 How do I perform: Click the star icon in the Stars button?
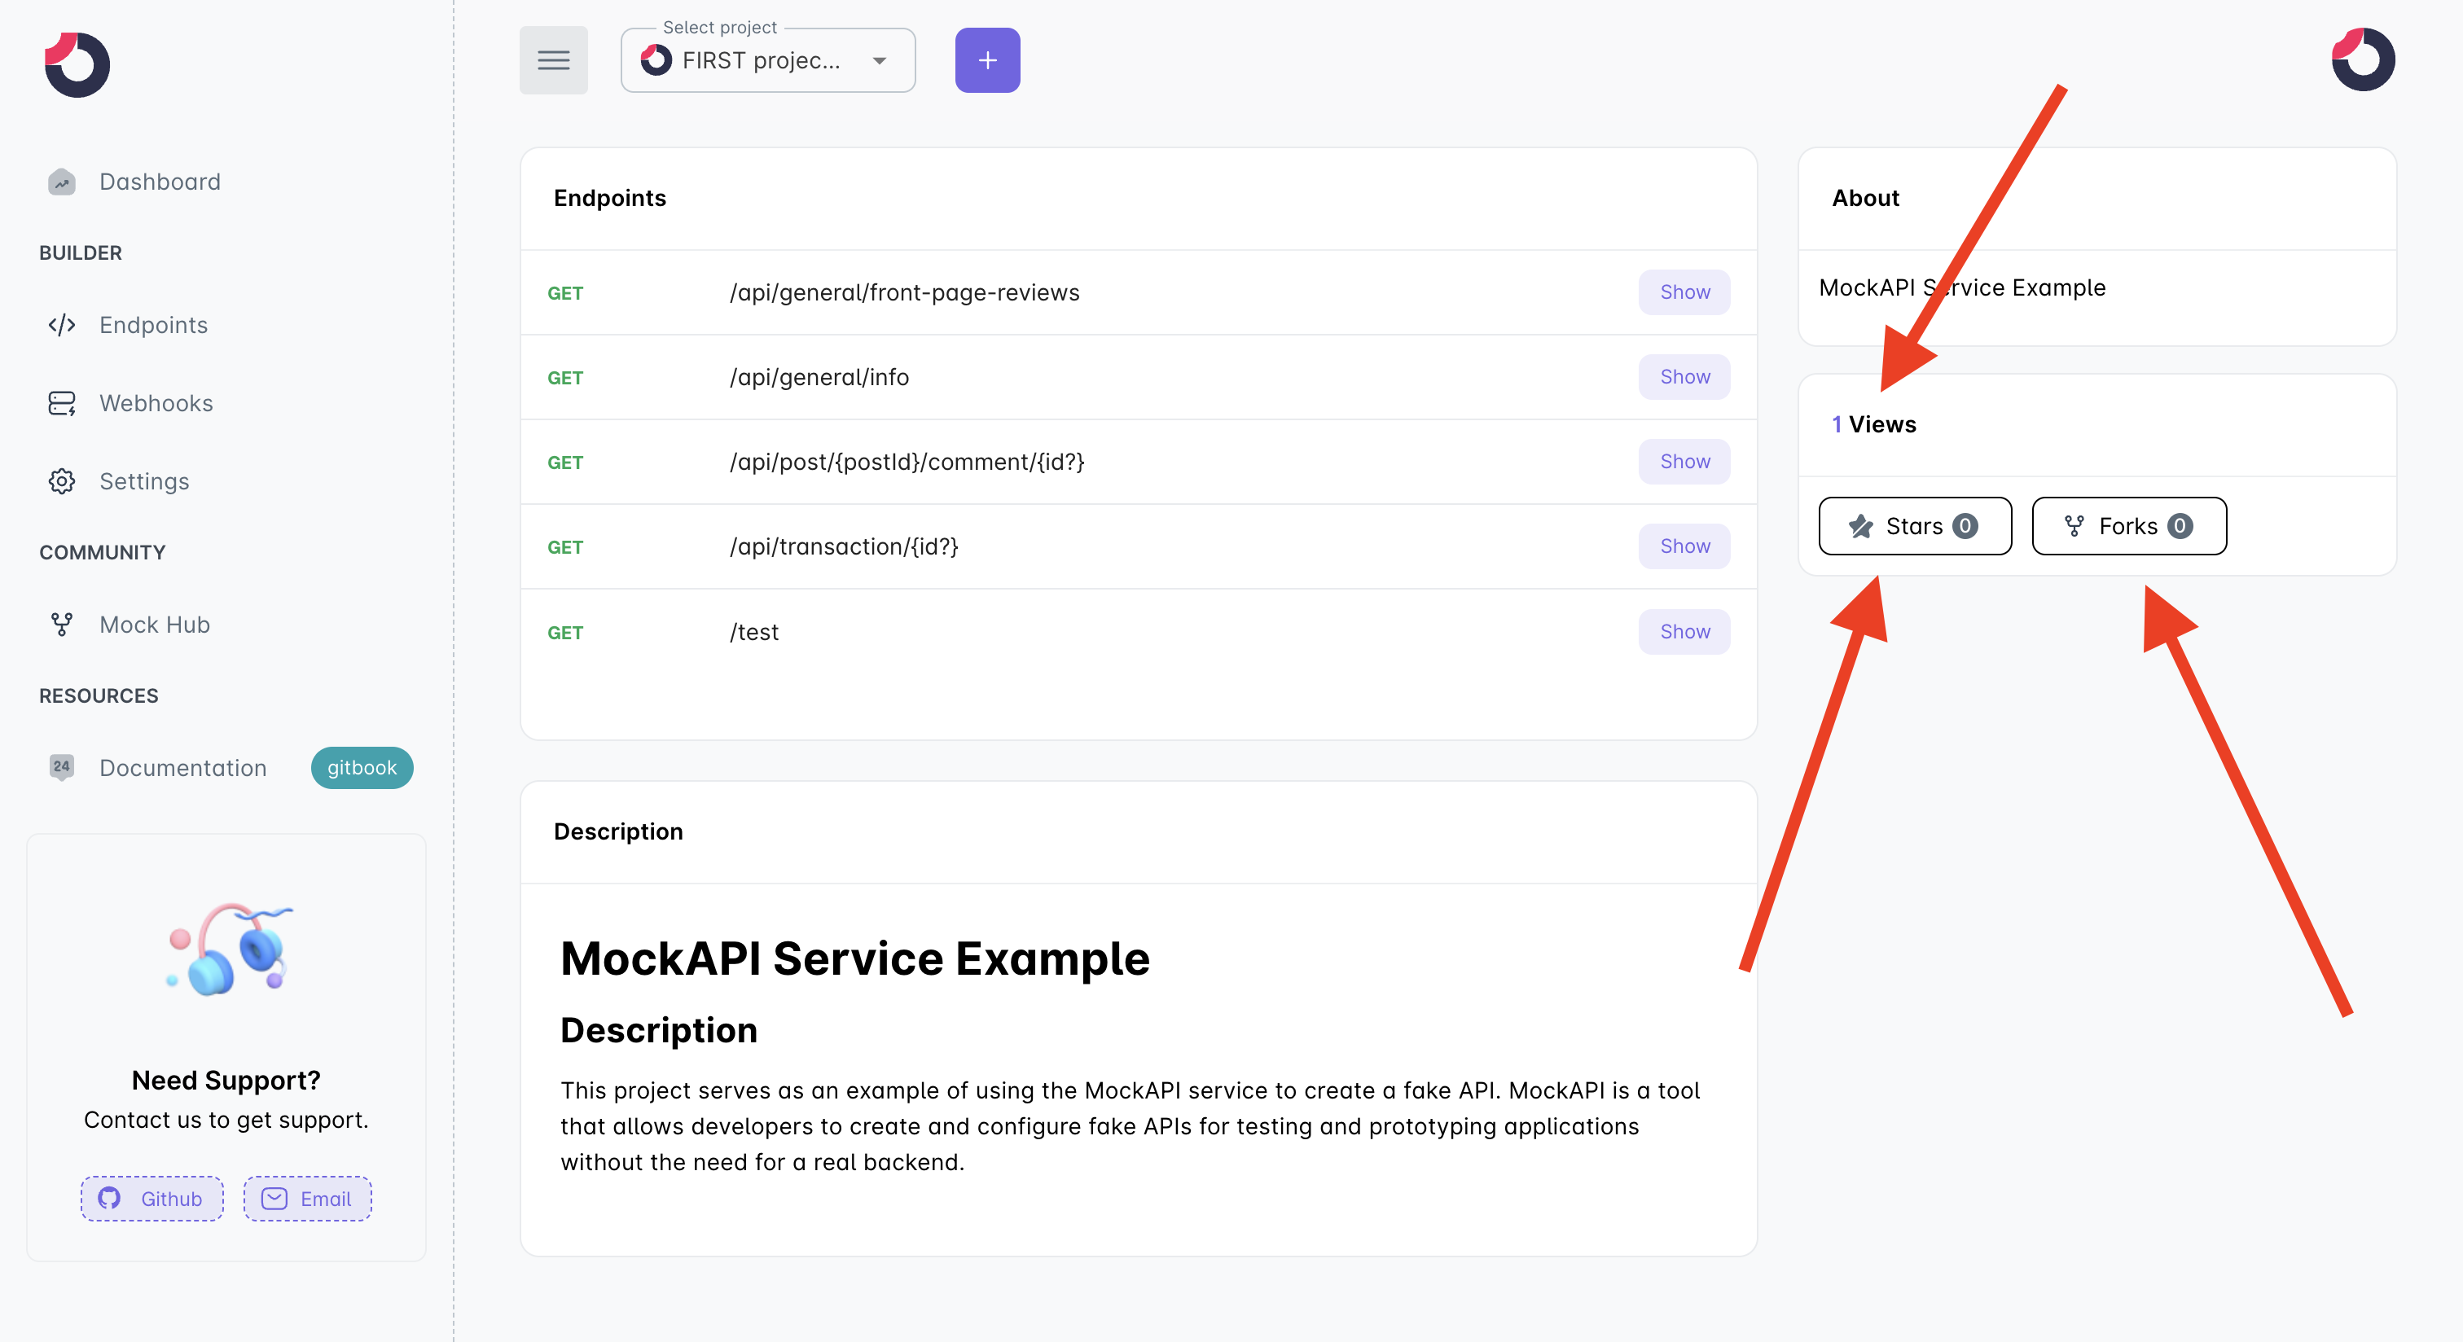click(1860, 526)
